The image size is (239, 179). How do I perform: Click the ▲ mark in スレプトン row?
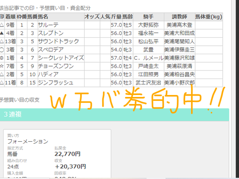[1, 33]
